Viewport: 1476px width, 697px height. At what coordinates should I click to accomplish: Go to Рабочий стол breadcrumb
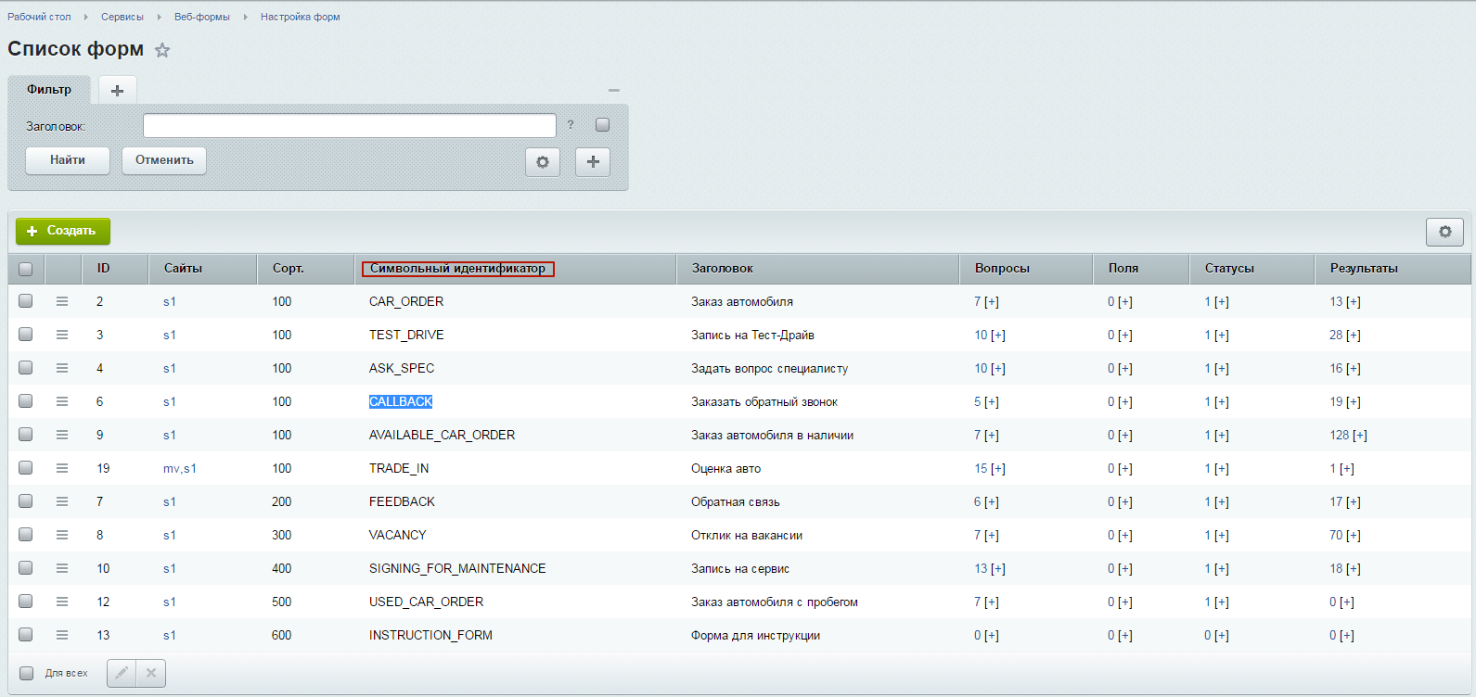[39, 17]
